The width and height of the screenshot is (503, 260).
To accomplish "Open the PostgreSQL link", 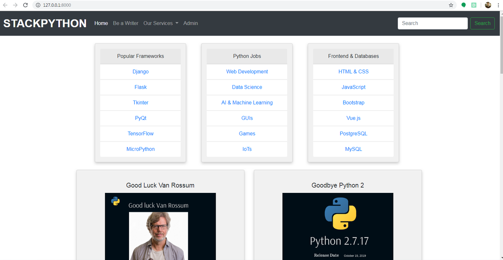I will 353,133.
